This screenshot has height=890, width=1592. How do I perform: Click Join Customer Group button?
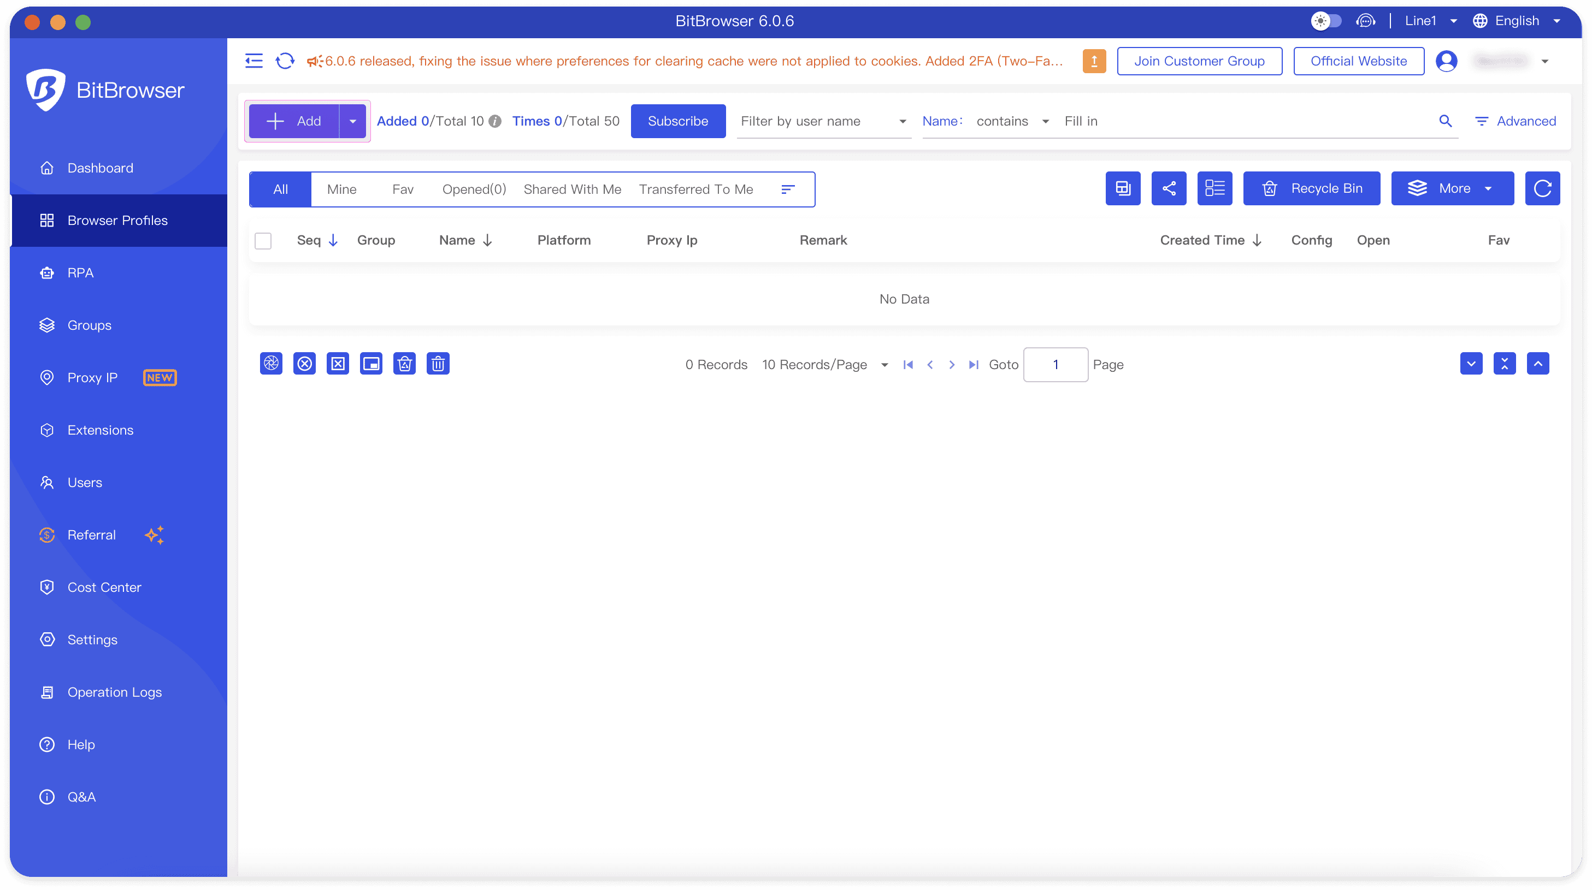coord(1199,61)
